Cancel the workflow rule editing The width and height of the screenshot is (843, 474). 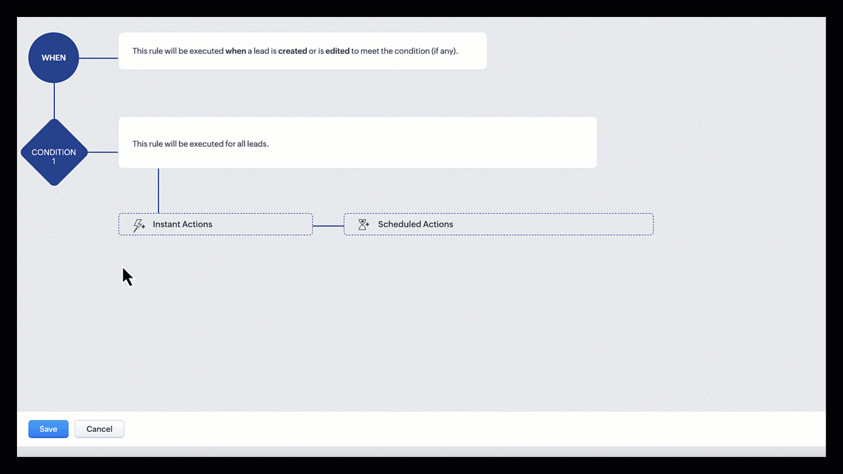pyautogui.click(x=100, y=429)
